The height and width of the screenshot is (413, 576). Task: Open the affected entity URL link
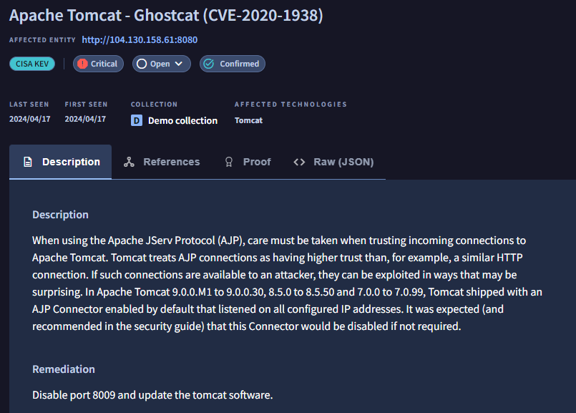[140, 40]
